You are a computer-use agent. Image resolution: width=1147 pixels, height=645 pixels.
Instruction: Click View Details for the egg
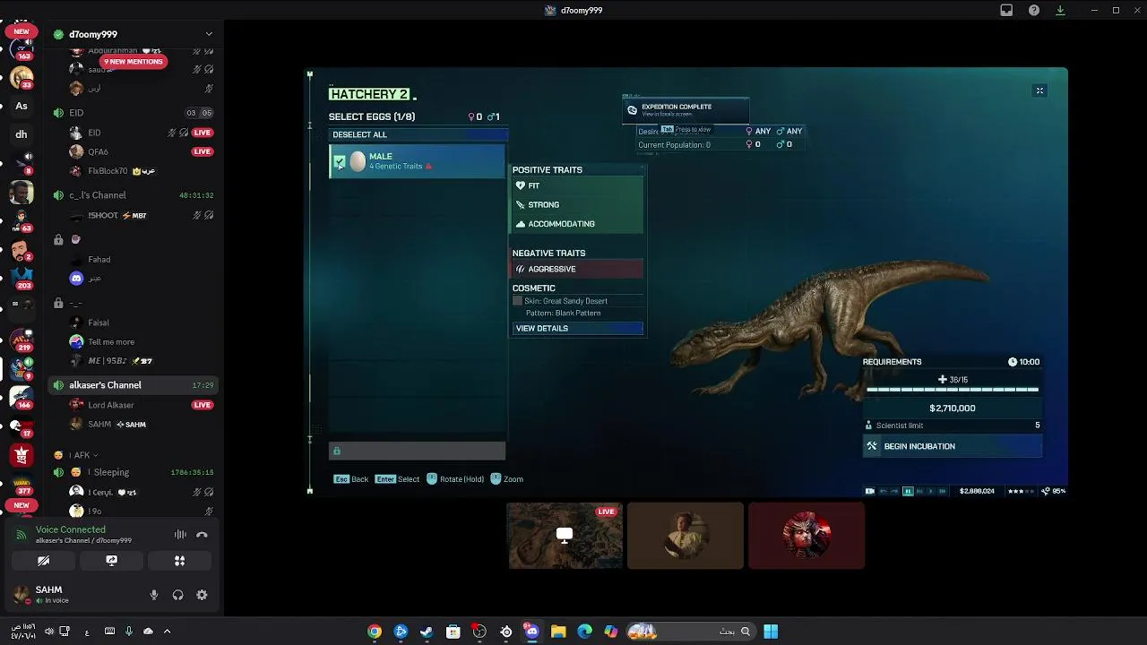point(578,328)
